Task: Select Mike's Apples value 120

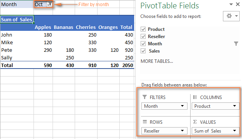Action: pyautogui.click(x=48, y=42)
